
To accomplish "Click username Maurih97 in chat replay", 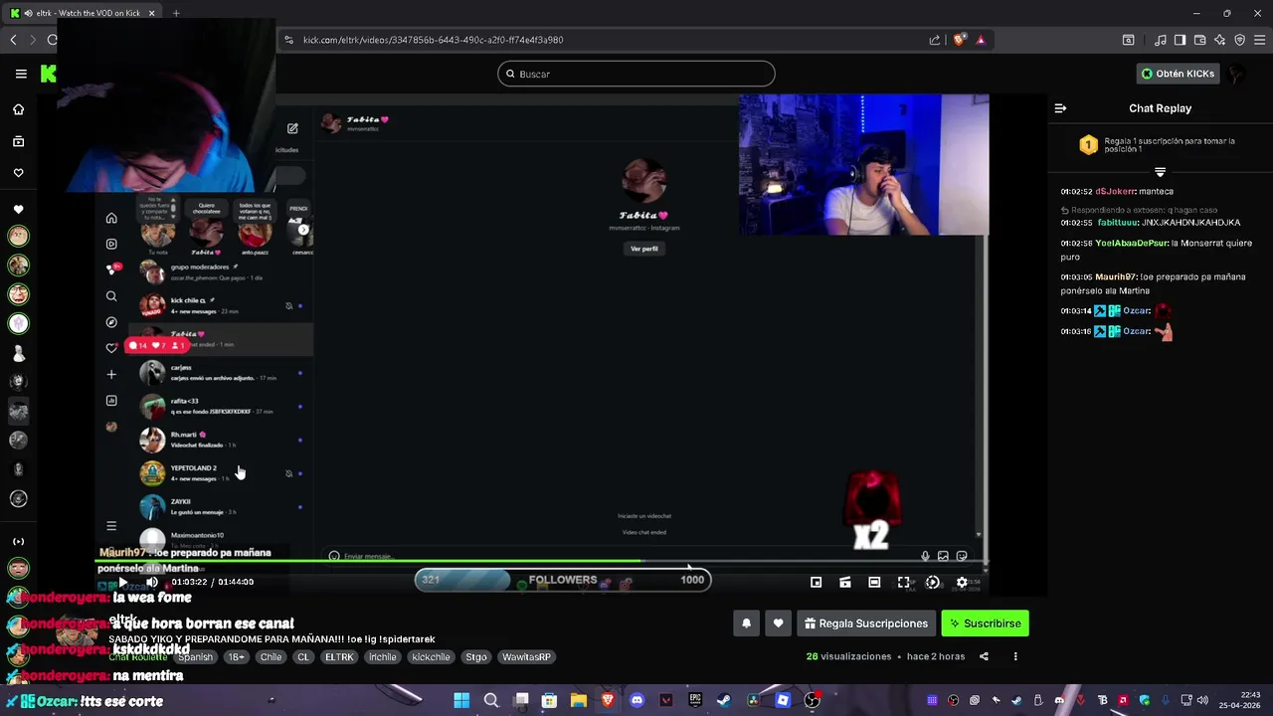I will pos(1115,276).
